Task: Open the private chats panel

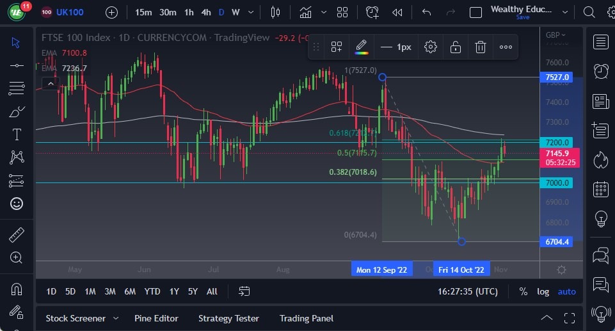Action: 600,284
